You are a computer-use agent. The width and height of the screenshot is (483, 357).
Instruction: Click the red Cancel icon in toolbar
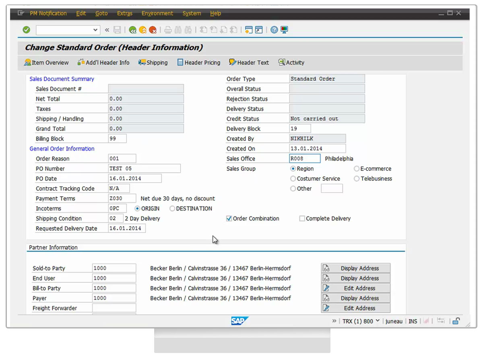click(153, 30)
